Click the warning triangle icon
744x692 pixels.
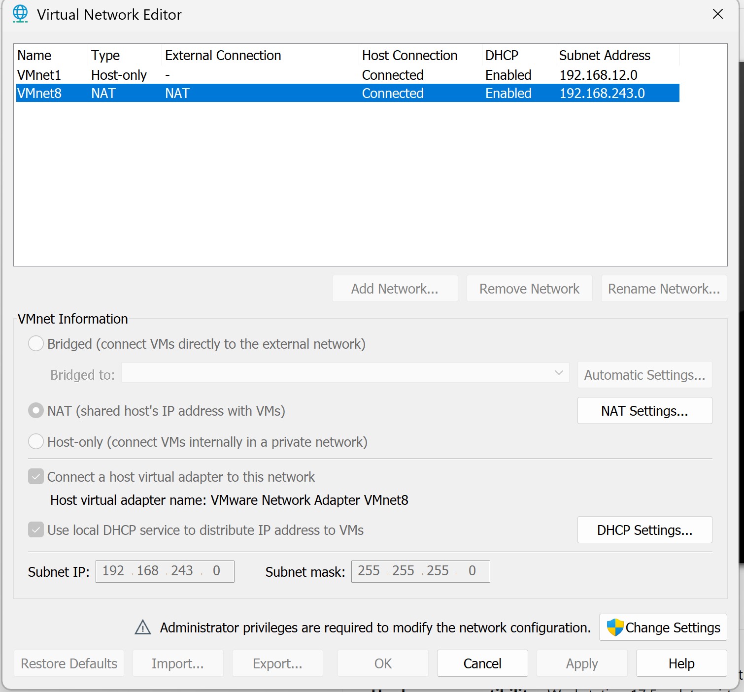pos(143,627)
